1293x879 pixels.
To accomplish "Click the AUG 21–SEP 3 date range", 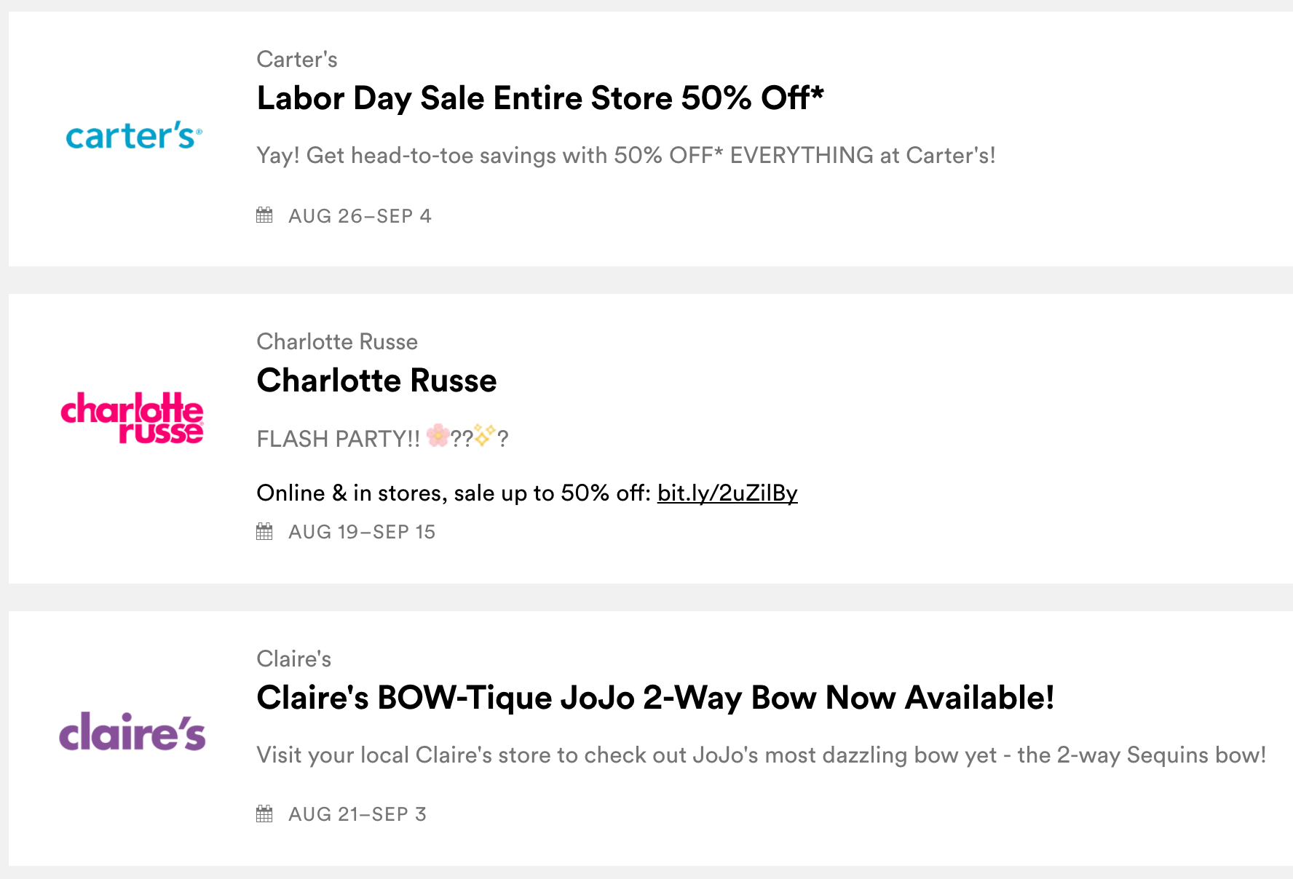I will point(357,814).
